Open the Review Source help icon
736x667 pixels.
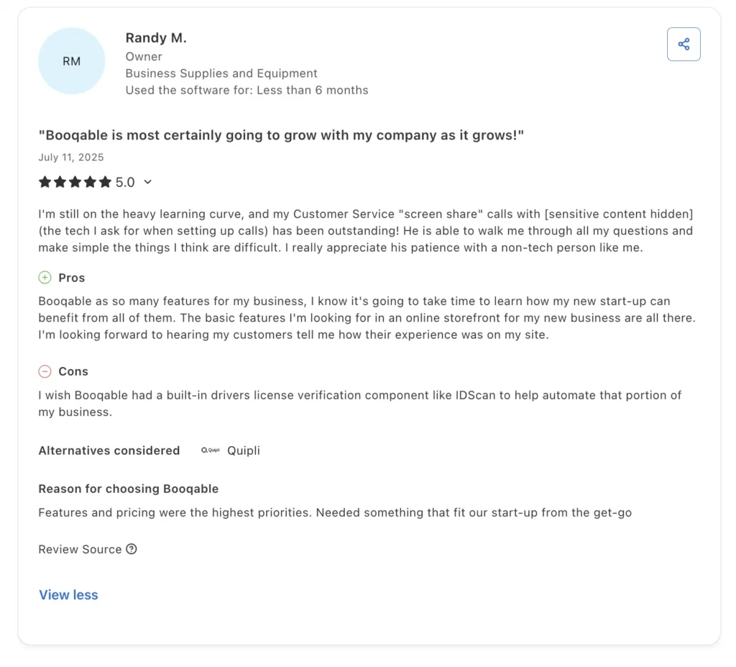[x=132, y=549]
